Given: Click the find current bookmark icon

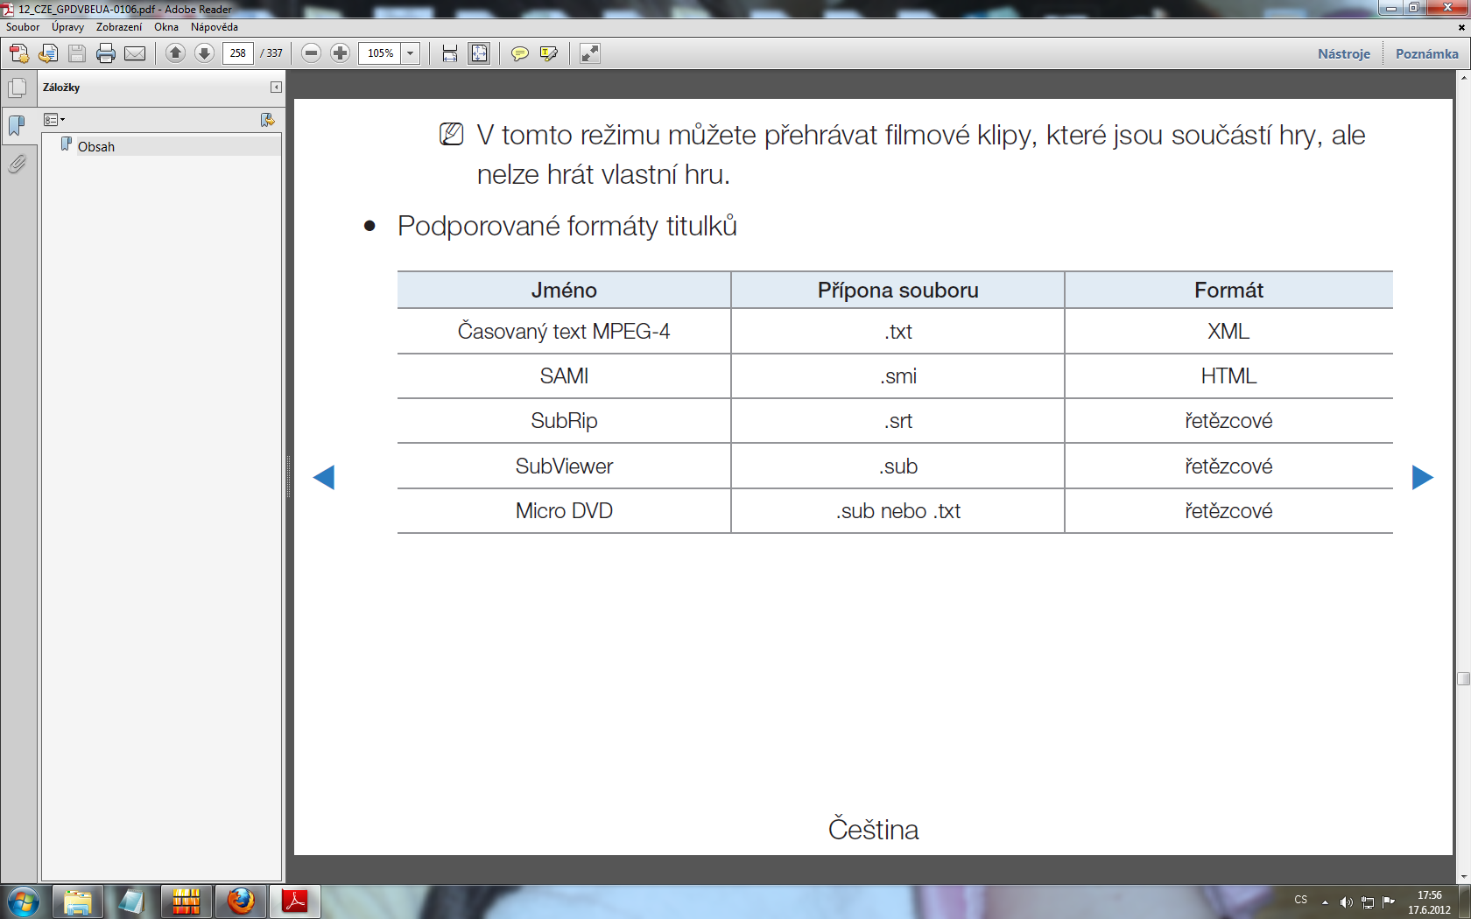Looking at the screenshot, I should click(268, 120).
